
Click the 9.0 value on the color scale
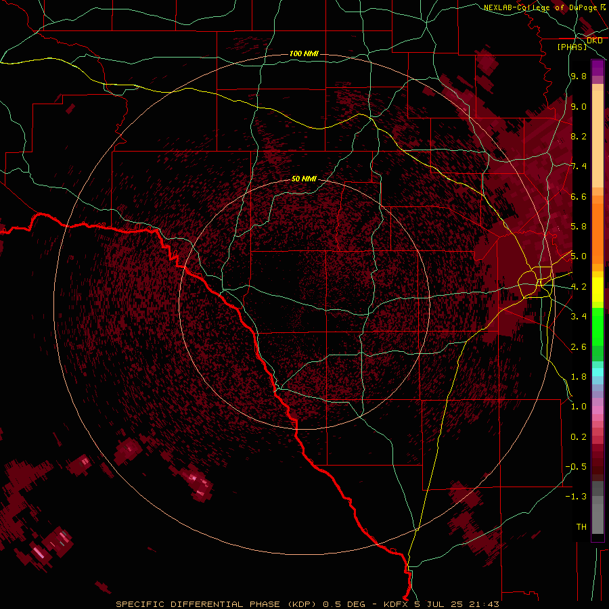coord(579,106)
